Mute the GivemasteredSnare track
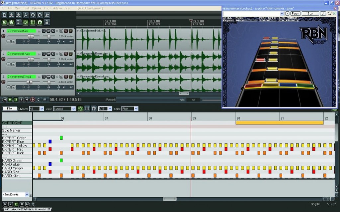340x212 pixels. pyautogui.click(x=65, y=54)
